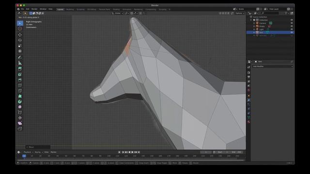
Task: Select the Inset Faces tool
Action: [20, 74]
